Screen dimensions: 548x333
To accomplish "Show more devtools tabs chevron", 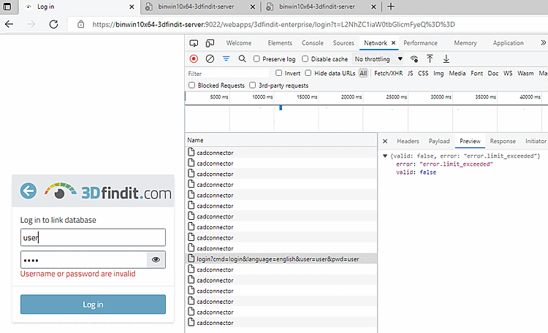I will pyautogui.click(x=543, y=42).
